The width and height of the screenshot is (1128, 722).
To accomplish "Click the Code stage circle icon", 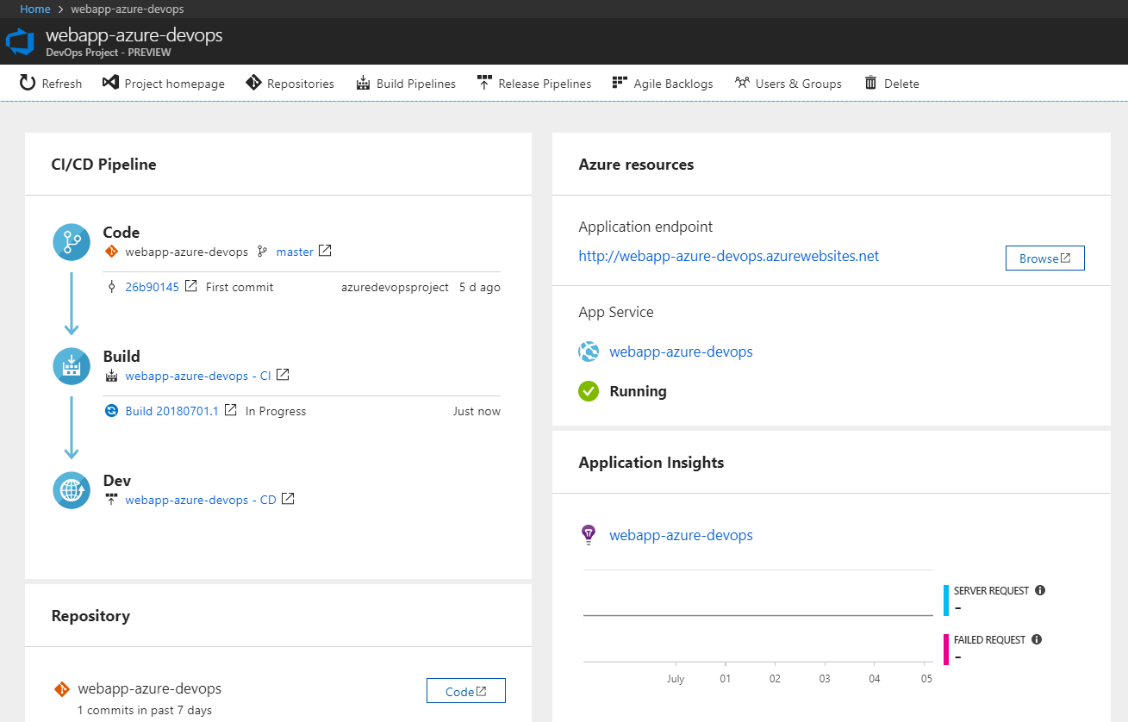I will [72, 242].
